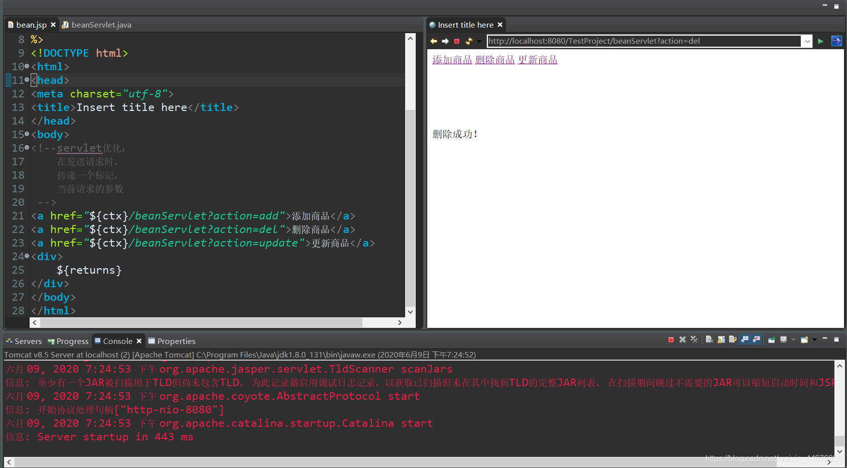Image resolution: width=847 pixels, height=468 pixels.
Task: Click 'Insert title here' text on line 13
Action: pos(132,107)
